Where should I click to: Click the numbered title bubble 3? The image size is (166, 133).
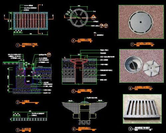tap(18, 130)
